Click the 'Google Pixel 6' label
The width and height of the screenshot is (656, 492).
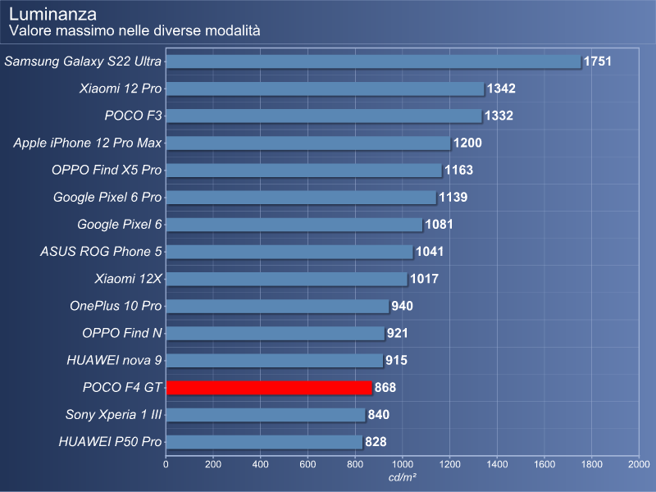(120, 225)
